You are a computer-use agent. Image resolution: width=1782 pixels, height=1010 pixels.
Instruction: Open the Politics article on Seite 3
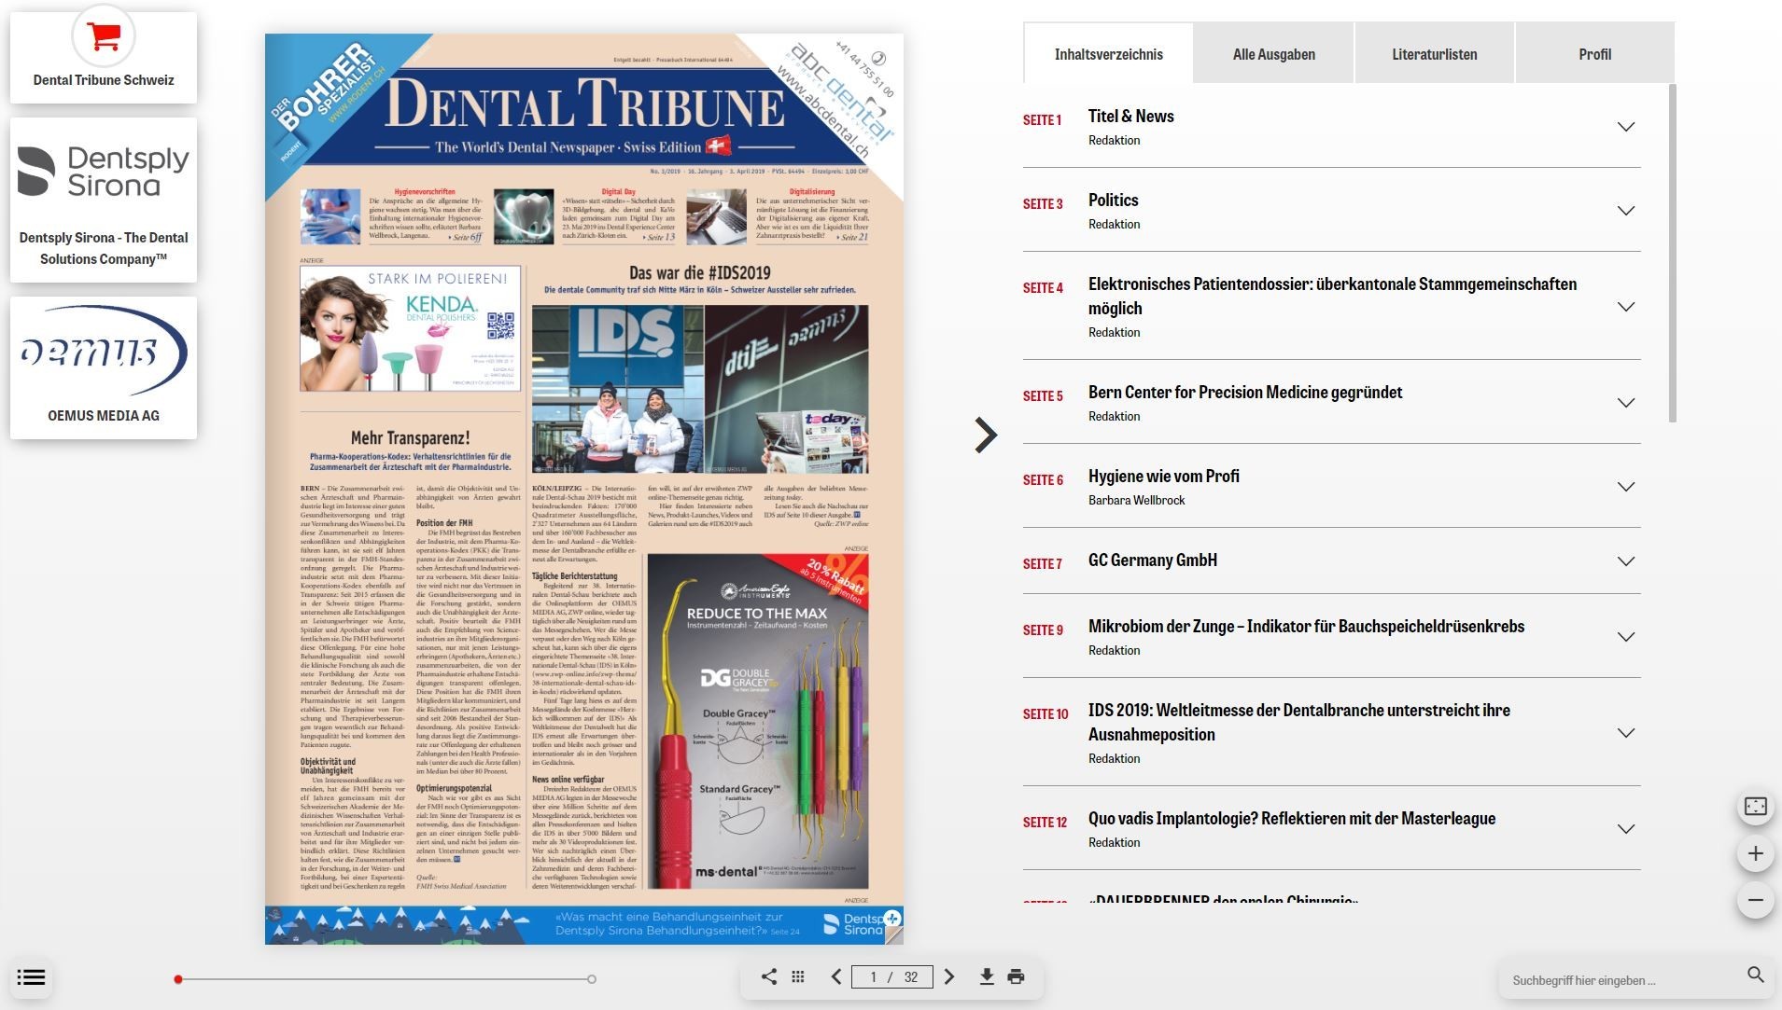1114,201
